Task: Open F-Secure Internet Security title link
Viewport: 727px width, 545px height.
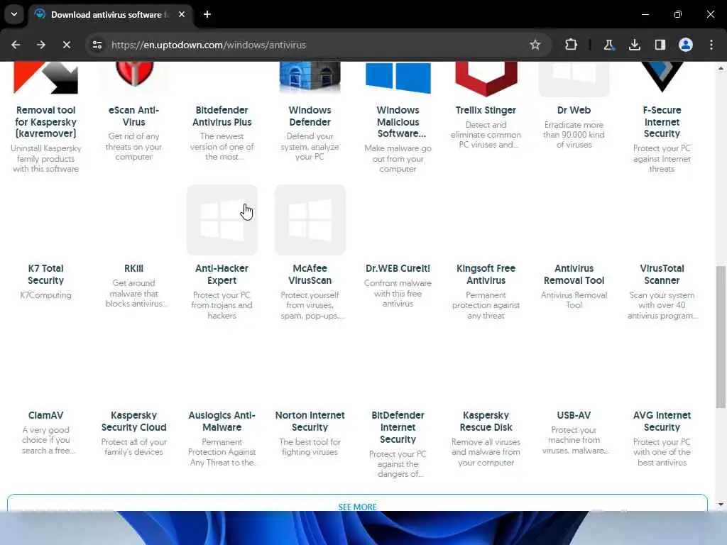Action: [x=662, y=122]
